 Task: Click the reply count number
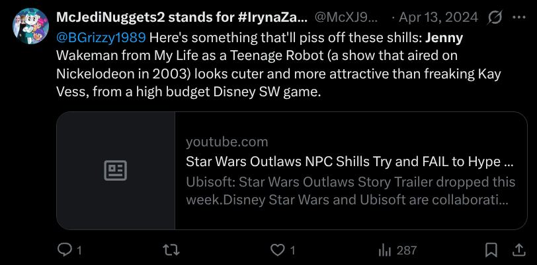click(79, 250)
